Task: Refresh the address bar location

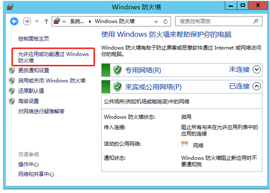Action: click(165, 21)
